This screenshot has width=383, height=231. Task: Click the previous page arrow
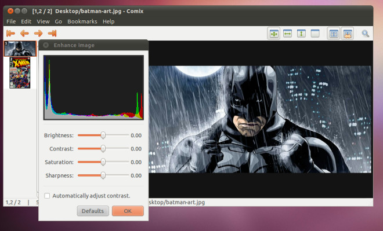24,33
